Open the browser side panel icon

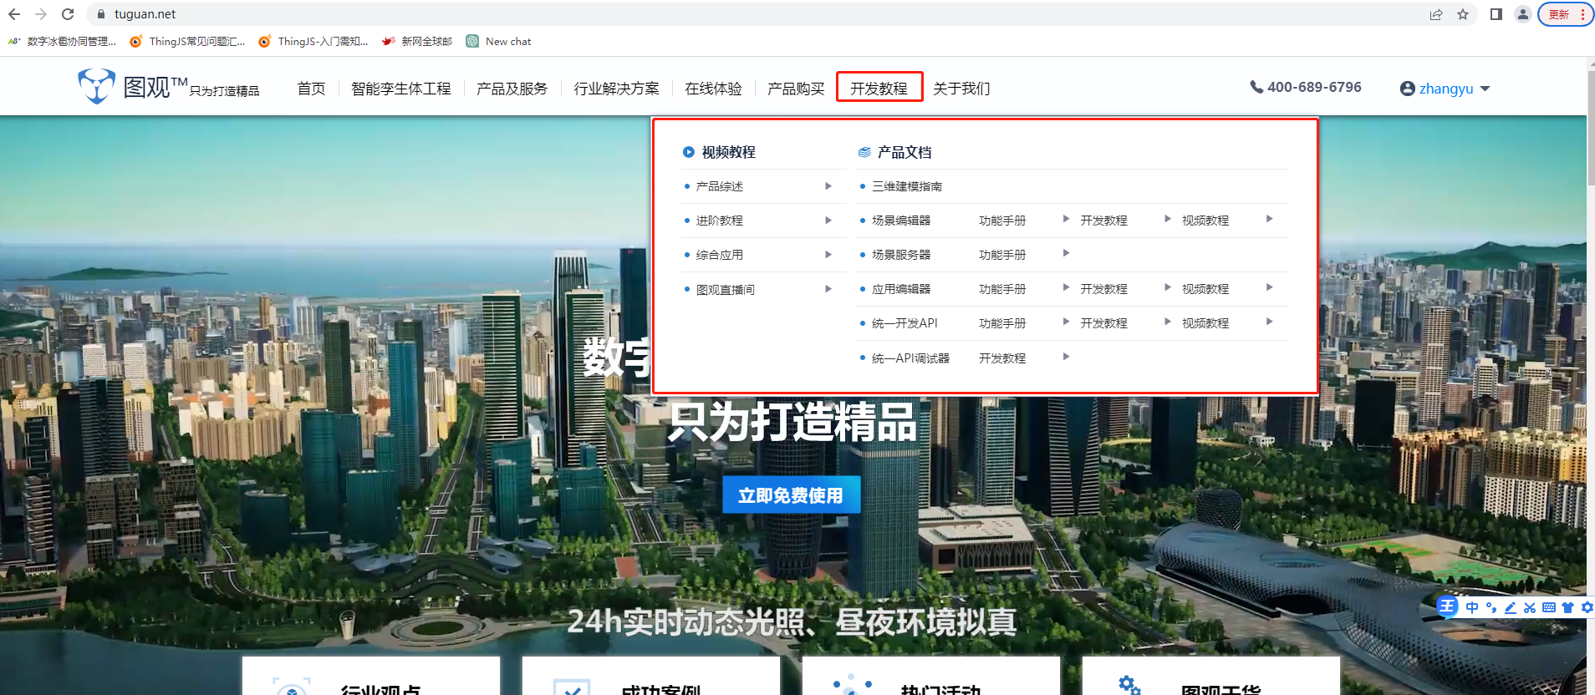(1496, 14)
